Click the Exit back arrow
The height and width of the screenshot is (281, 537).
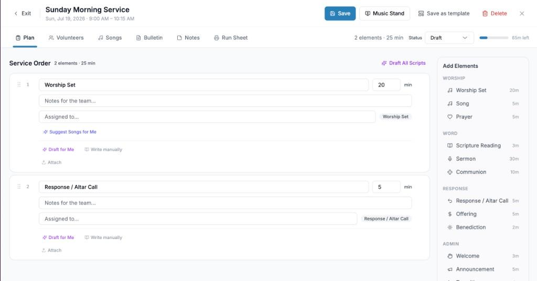pos(16,13)
